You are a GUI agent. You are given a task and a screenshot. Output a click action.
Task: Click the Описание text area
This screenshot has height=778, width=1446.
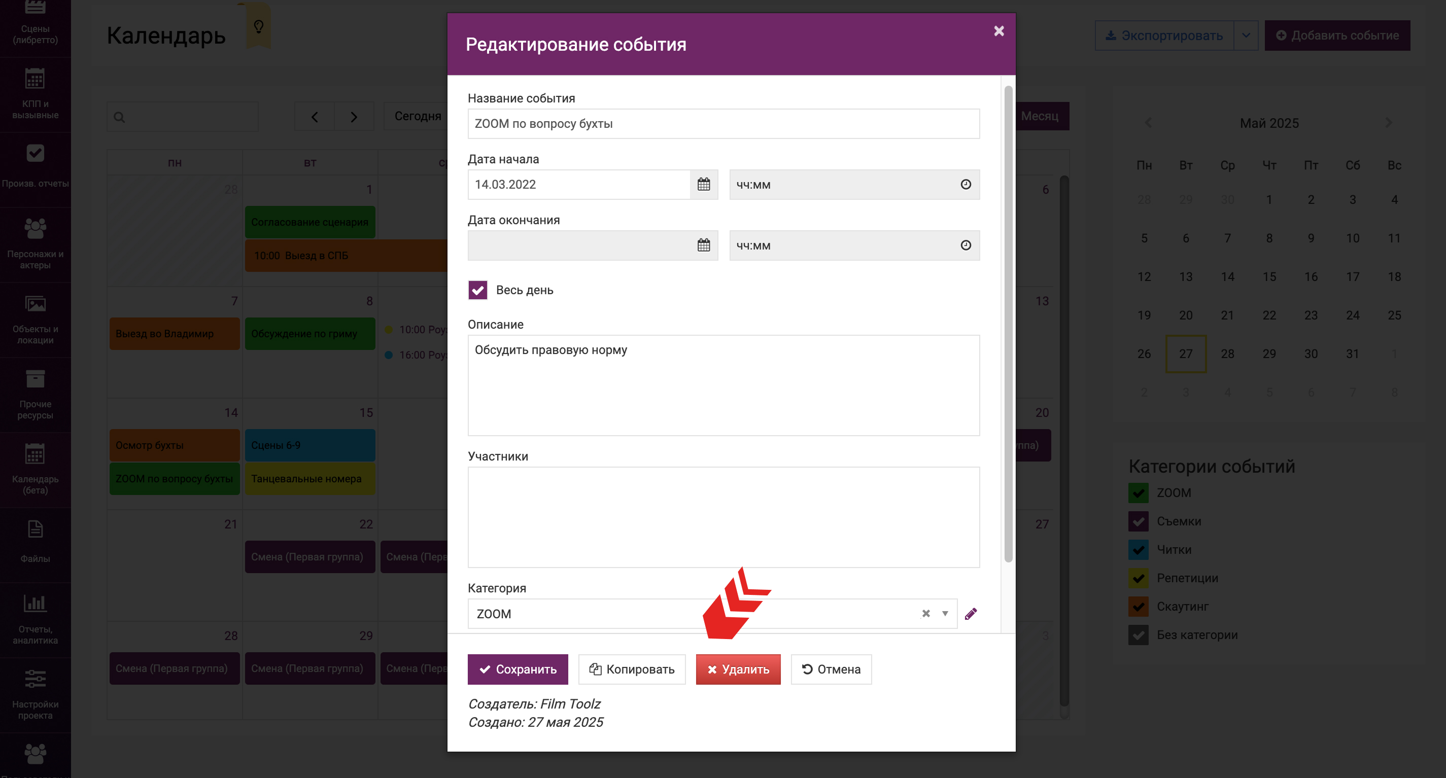(x=724, y=385)
